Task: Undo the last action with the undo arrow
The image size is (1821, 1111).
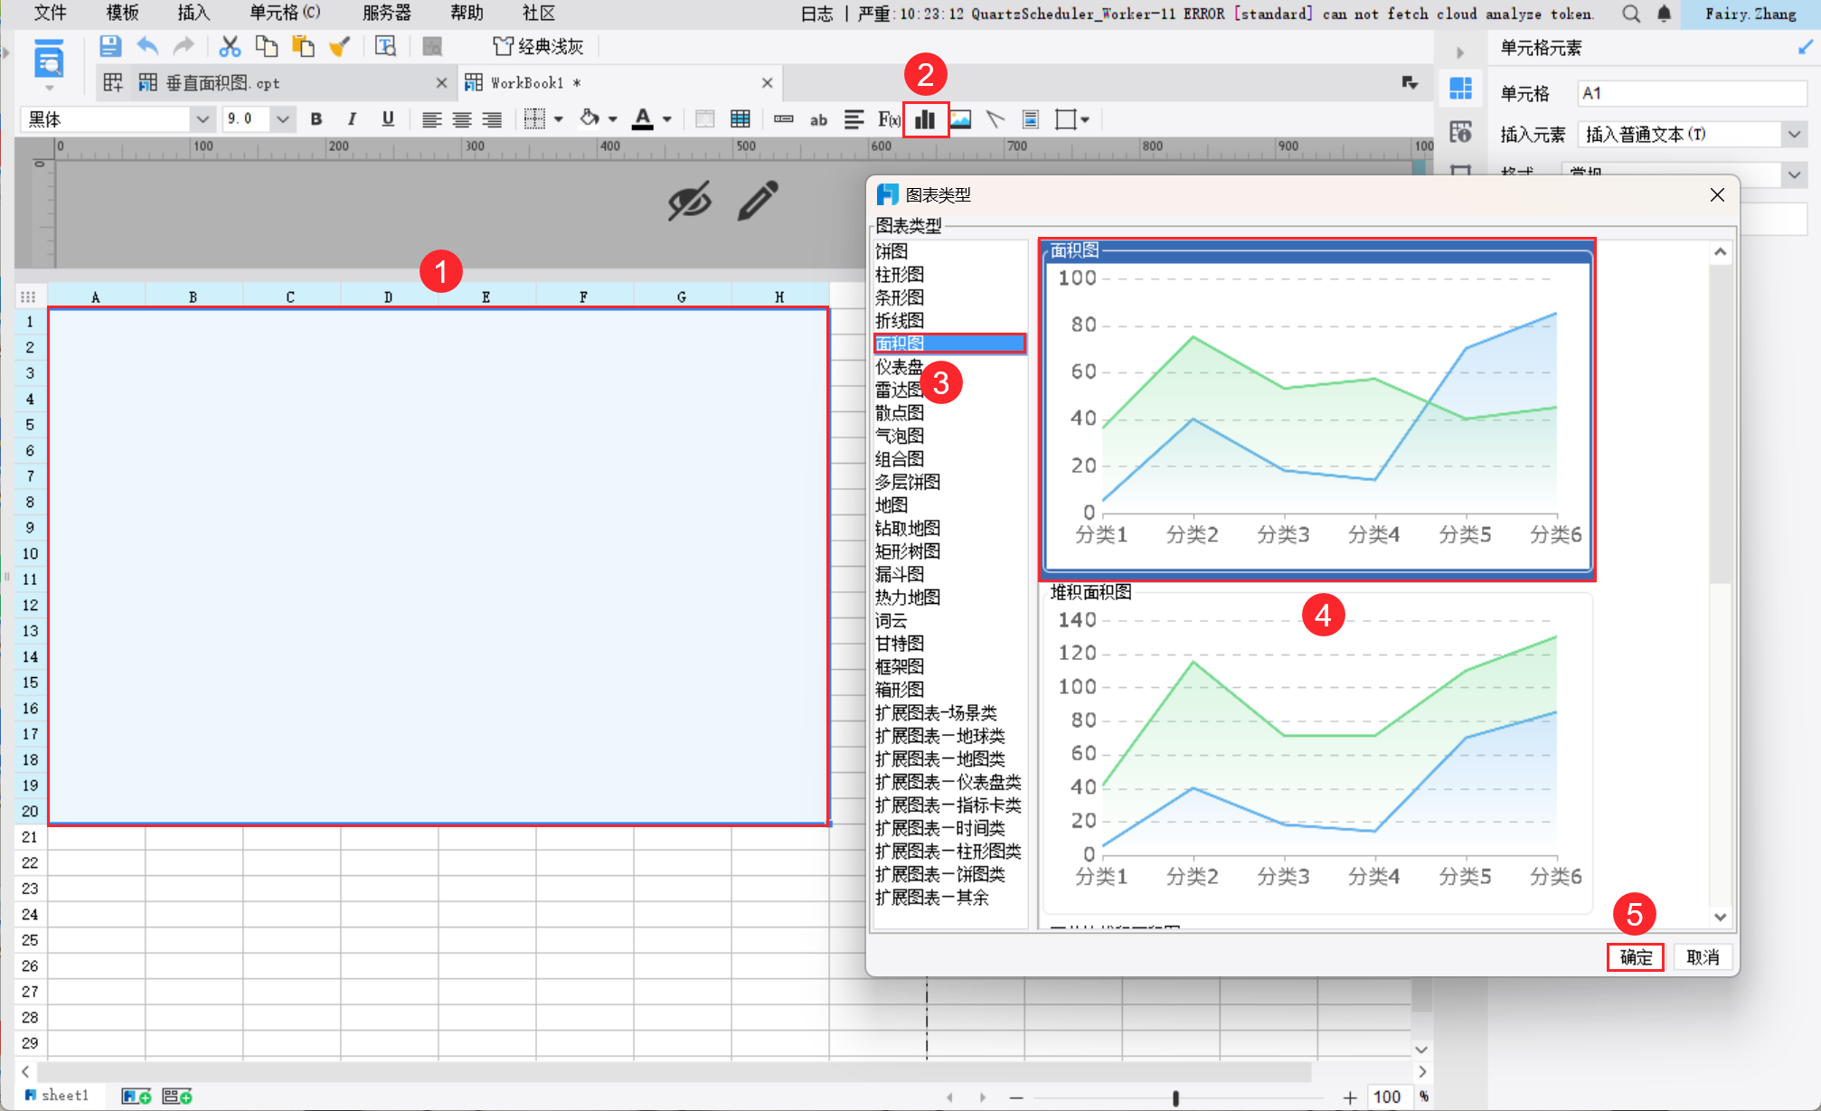Action: click(x=147, y=46)
